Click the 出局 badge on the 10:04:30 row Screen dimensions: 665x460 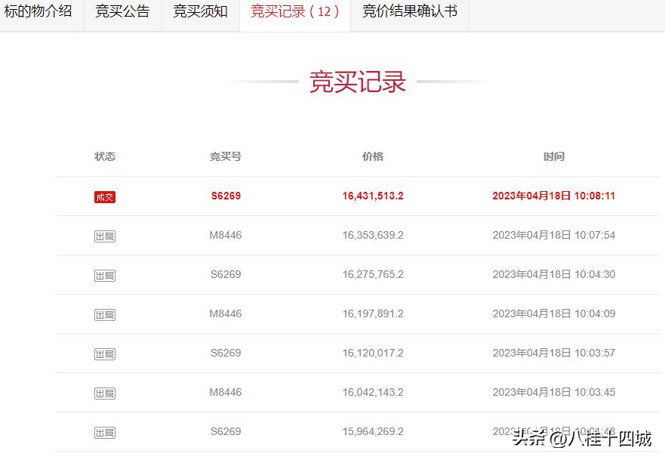[105, 274]
